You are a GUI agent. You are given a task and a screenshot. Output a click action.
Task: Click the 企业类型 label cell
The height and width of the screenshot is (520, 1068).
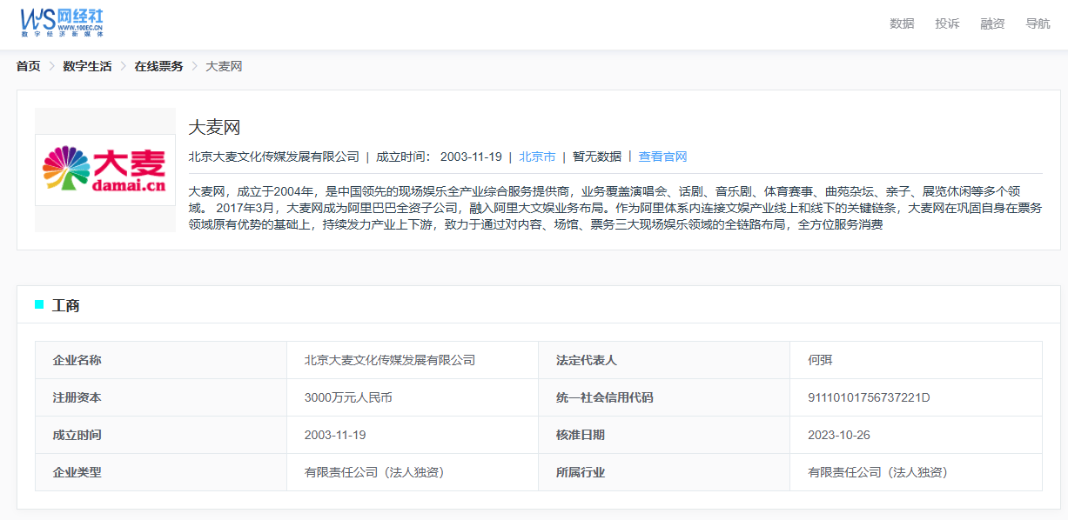[x=161, y=472]
